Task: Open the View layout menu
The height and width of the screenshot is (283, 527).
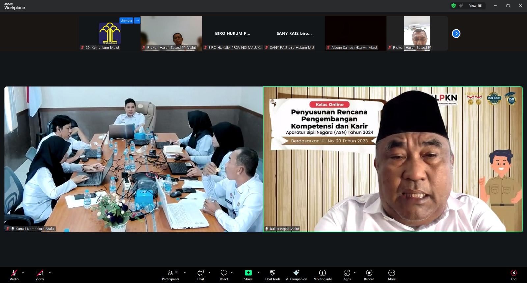Action: pyautogui.click(x=475, y=6)
